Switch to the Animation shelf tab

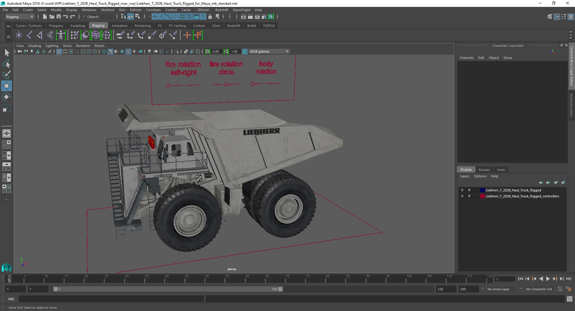pos(119,26)
